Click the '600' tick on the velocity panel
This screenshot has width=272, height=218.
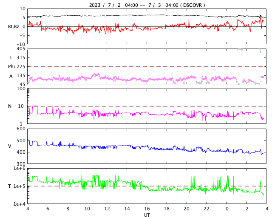click(x=21, y=129)
